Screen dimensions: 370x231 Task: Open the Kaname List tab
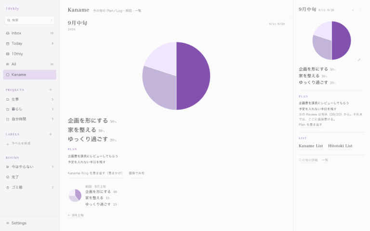(x=311, y=146)
